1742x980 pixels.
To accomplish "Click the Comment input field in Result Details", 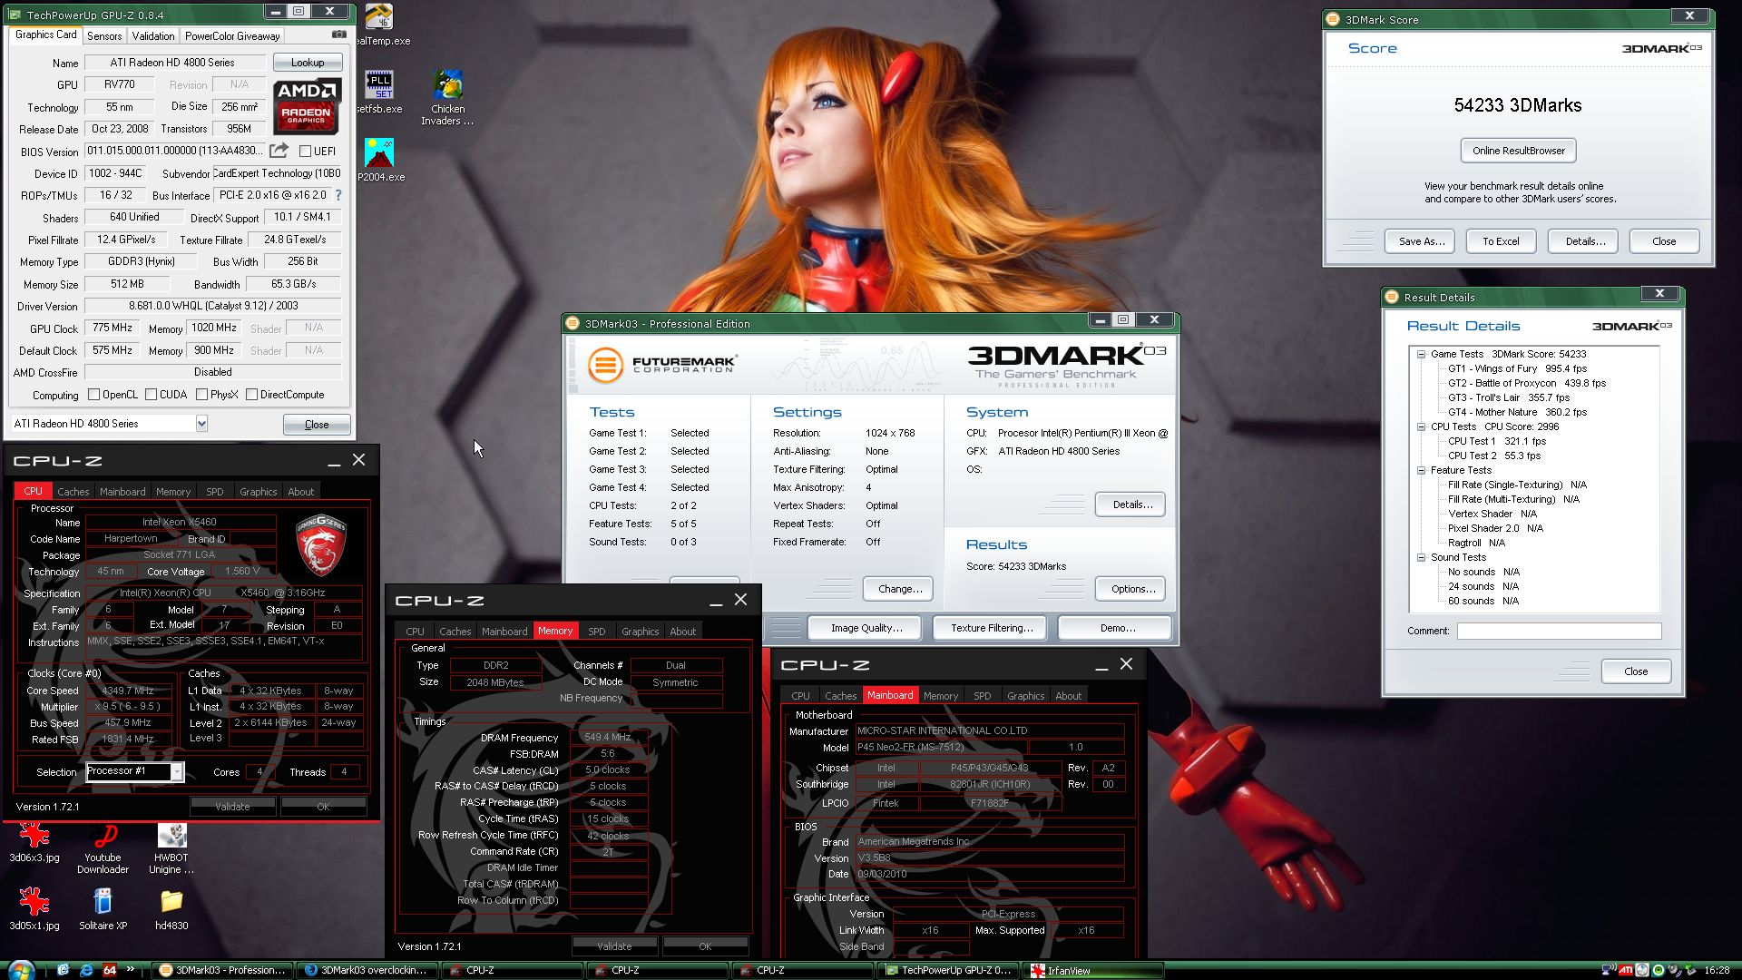I will pos(1559,631).
